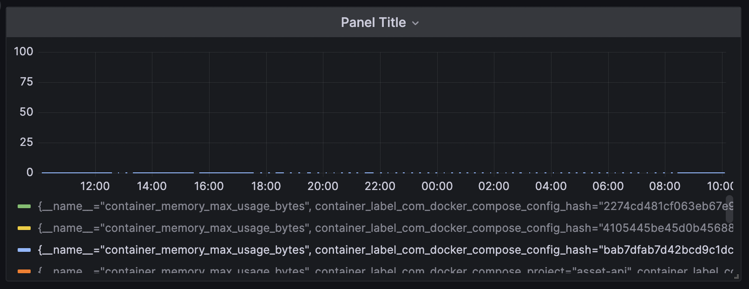Click the graph area at 18:00 gridline

tap(266, 112)
